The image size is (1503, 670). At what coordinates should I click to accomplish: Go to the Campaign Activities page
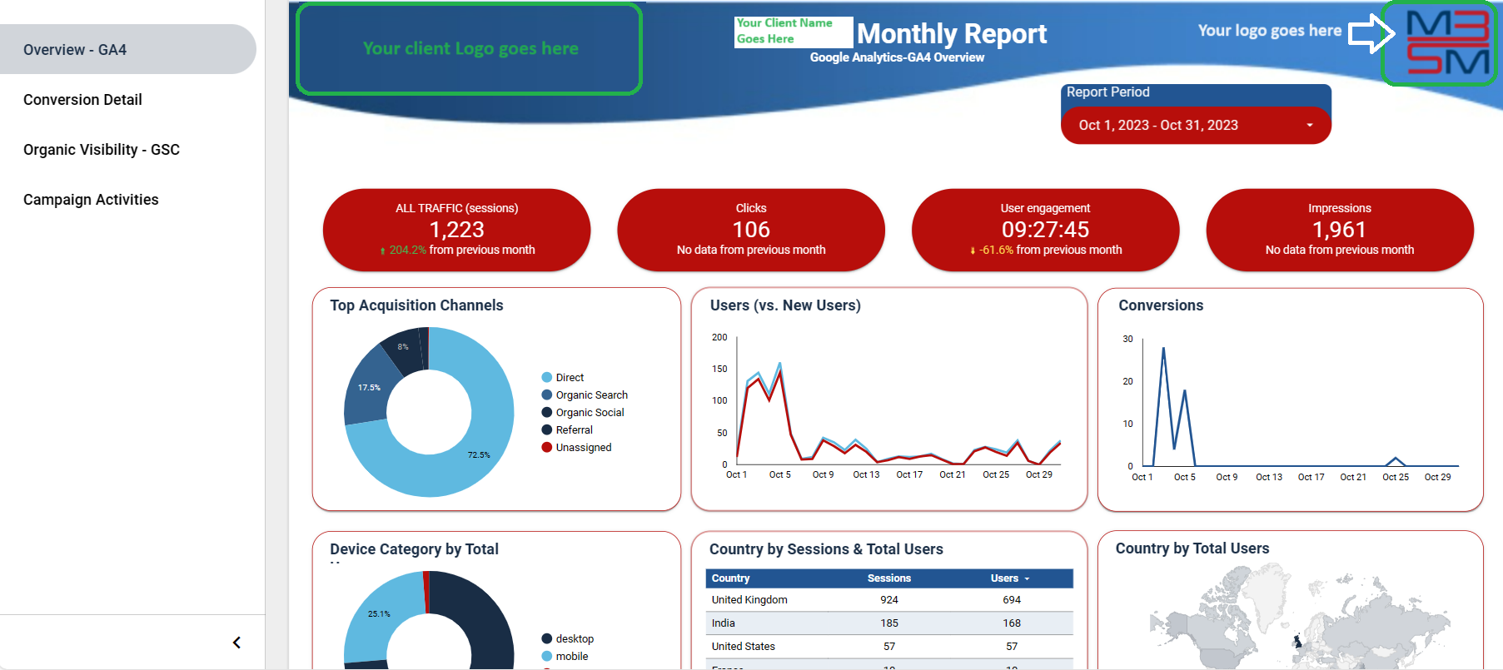coord(91,200)
